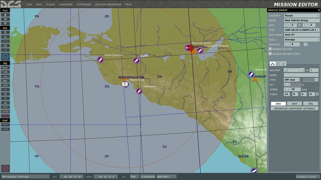321x180 pixels.
Task: Switch to the route waypoints tab
Action: [x=272, y=64]
